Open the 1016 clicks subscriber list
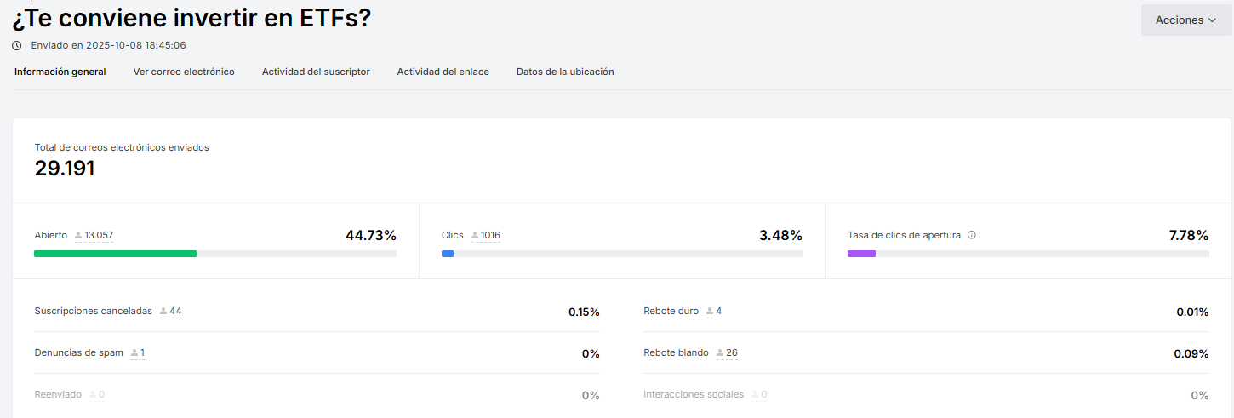 click(x=490, y=235)
